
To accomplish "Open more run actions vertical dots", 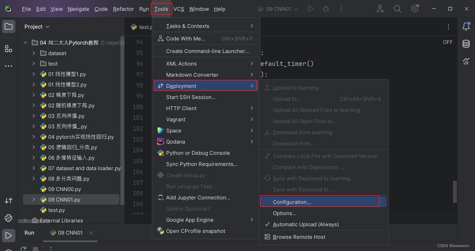I will click(341, 9).
